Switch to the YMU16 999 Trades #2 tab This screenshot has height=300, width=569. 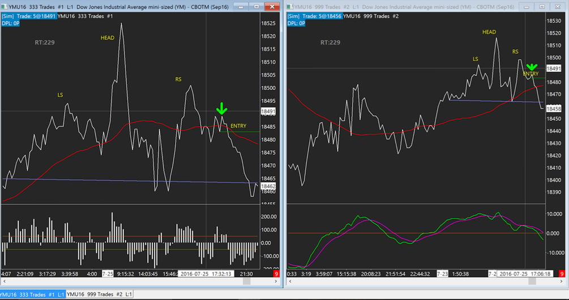click(100, 294)
